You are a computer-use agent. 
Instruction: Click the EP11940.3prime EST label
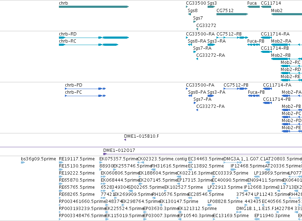point(272,216)
